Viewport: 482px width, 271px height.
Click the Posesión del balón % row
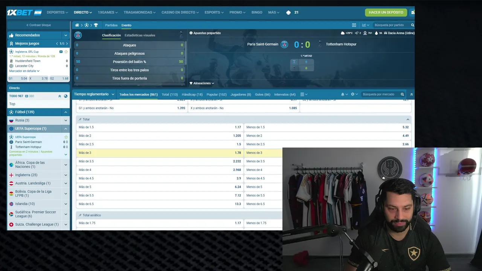point(130,62)
